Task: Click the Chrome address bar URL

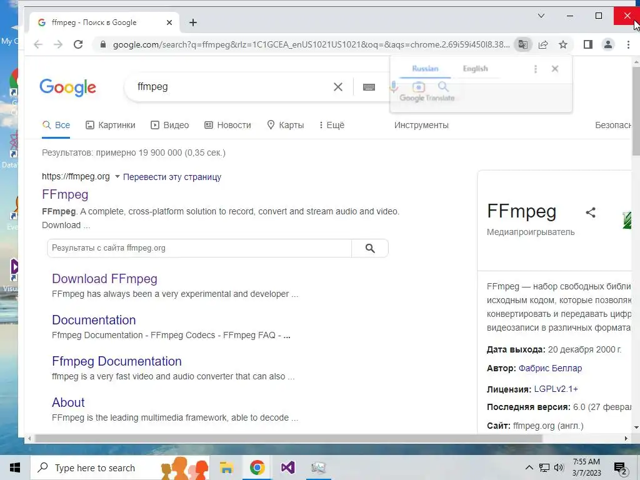Action: pyautogui.click(x=311, y=44)
